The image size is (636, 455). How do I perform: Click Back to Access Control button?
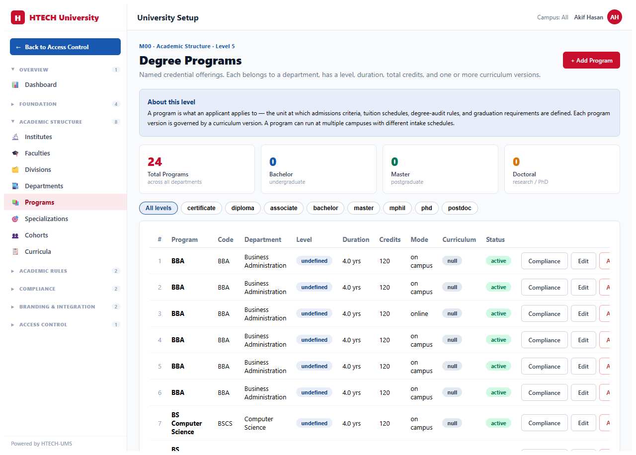coord(65,47)
